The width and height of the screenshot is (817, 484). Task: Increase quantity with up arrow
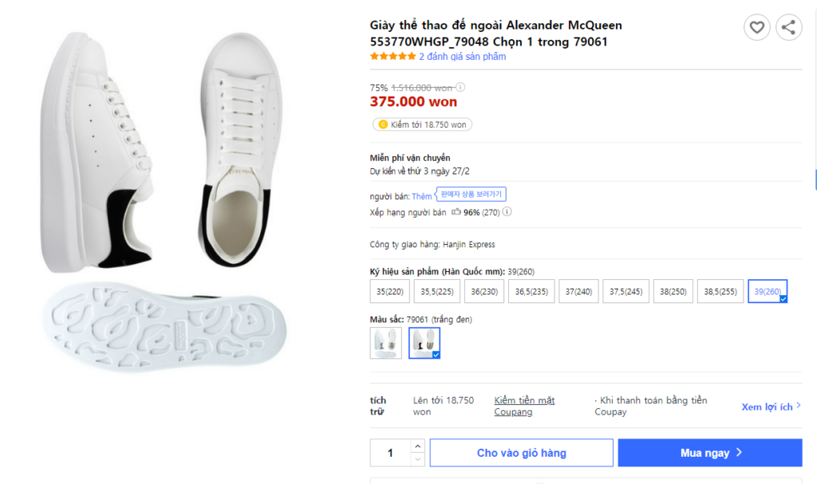click(x=417, y=446)
